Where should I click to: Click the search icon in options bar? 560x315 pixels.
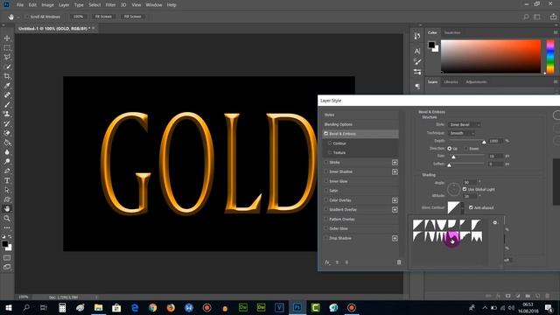(x=526, y=17)
